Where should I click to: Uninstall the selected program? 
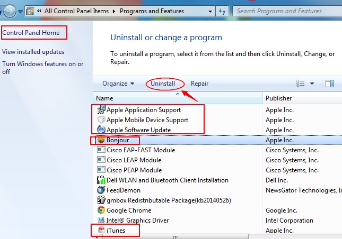(163, 84)
